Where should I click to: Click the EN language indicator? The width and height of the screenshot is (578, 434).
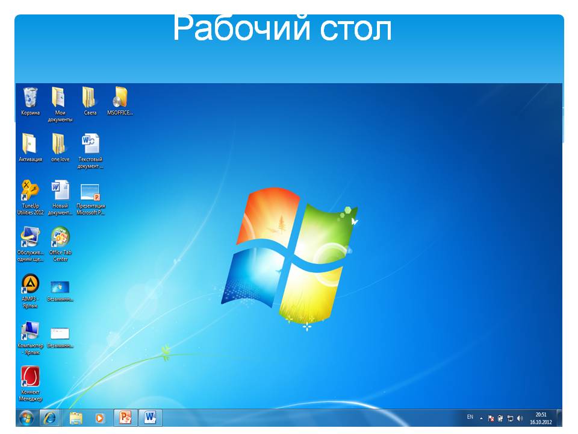pos(470,417)
